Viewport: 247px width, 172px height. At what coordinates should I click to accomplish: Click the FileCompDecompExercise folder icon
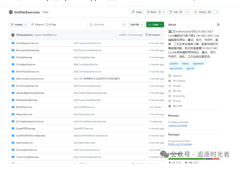click(x=13, y=78)
